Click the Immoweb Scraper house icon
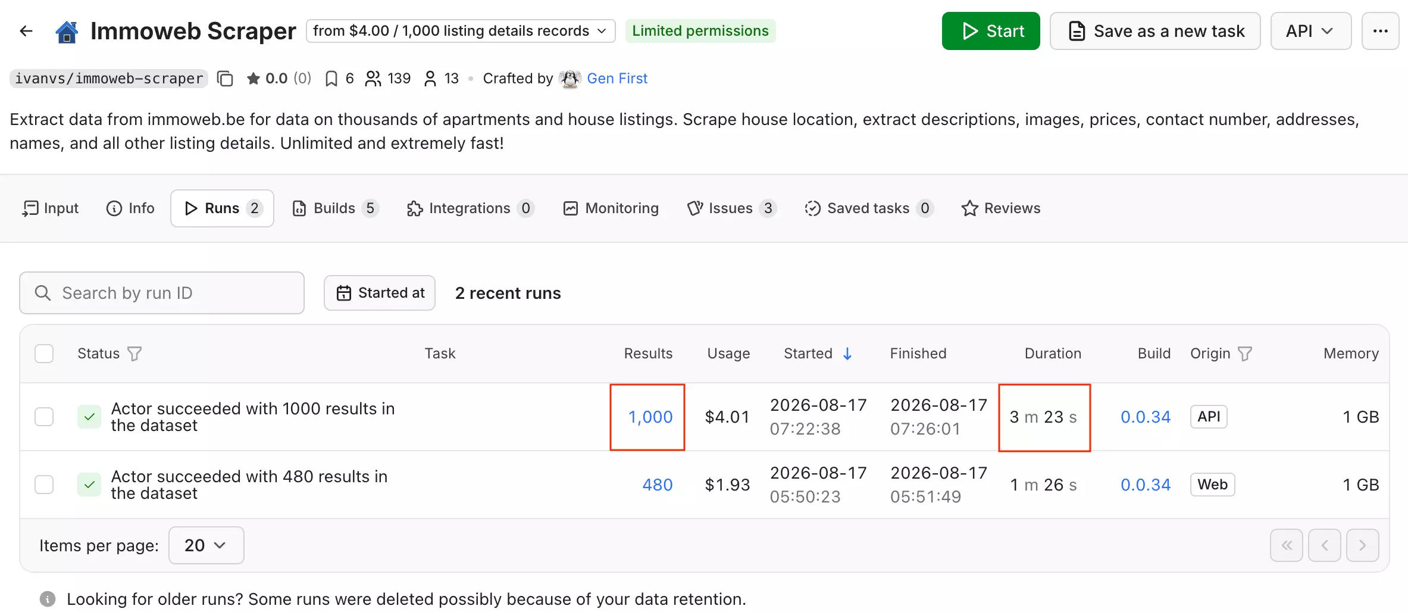This screenshot has height=612, width=1408. coord(67,32)
